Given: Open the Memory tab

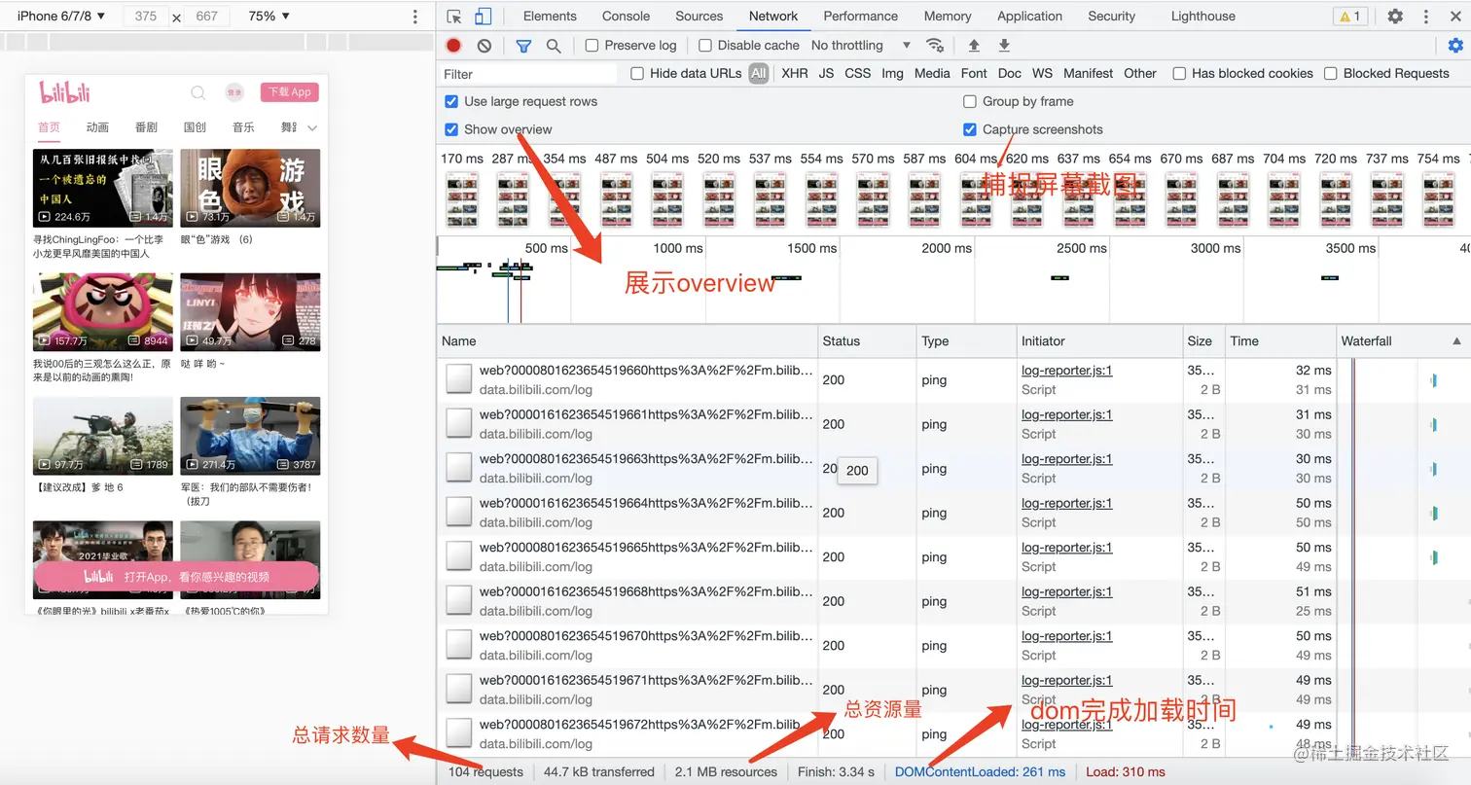Looking at the screenshot, I should click(948, 17).
